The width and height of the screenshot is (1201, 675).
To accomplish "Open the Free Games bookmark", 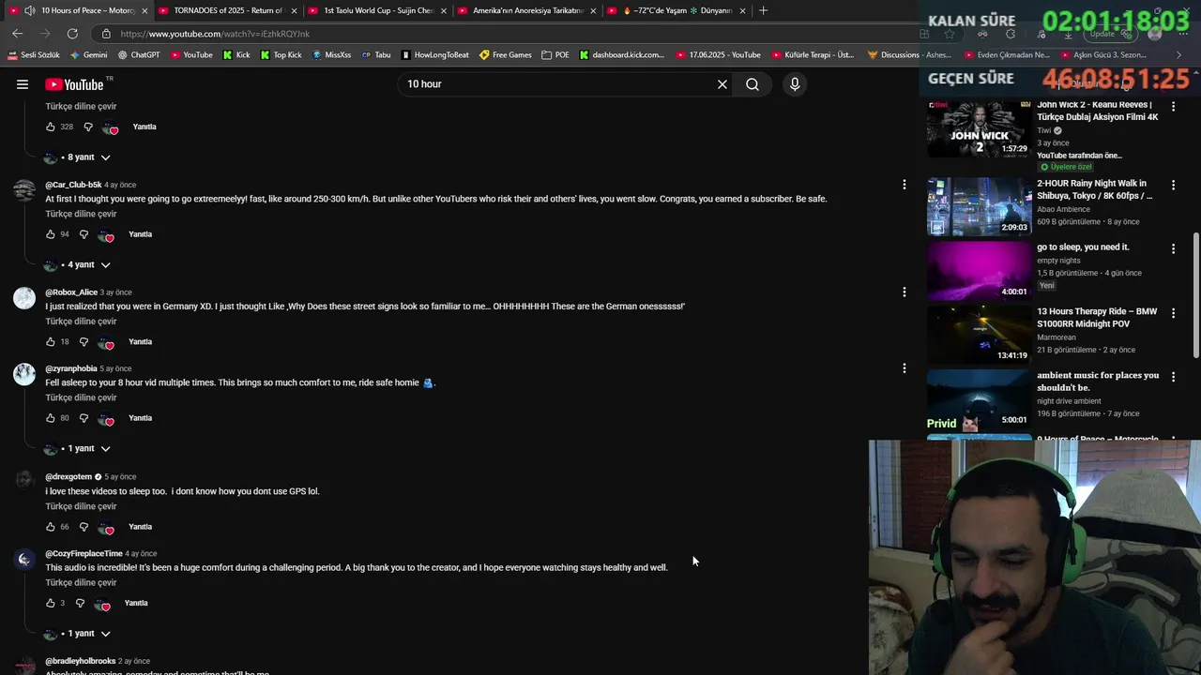I will tap(506, 55).
